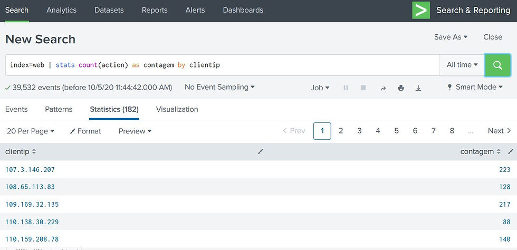This screenshot has height=250, width=517.
Task: Go to results page 4
Action: coord(378,131)
